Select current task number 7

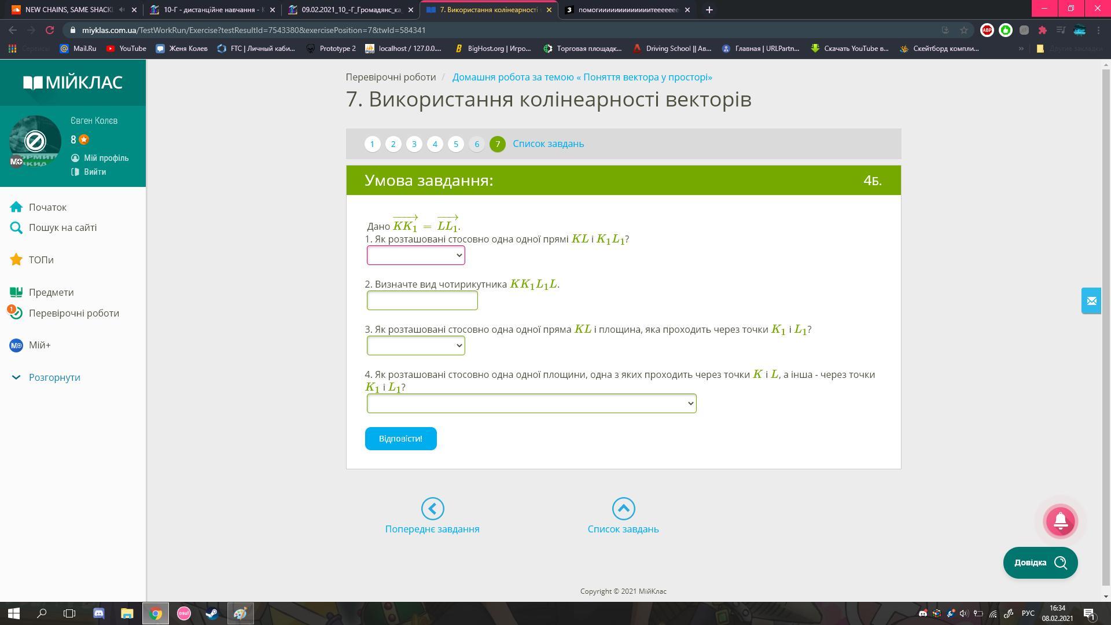click(497, 144)
